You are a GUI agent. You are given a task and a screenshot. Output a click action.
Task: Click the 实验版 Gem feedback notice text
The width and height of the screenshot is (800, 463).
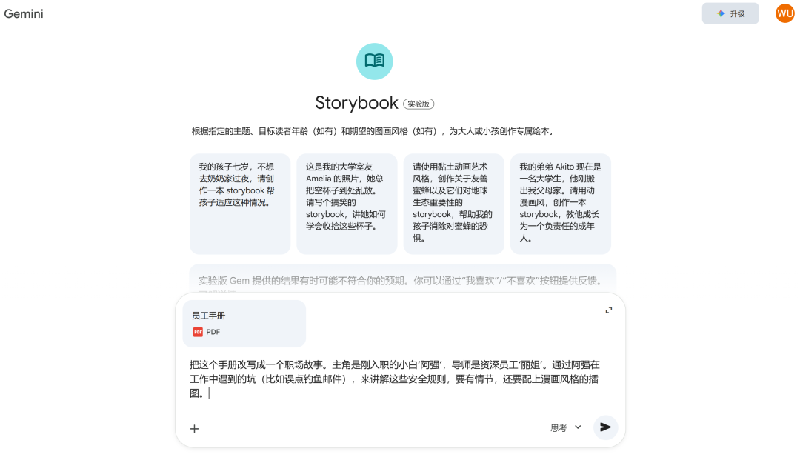[401, 281]
